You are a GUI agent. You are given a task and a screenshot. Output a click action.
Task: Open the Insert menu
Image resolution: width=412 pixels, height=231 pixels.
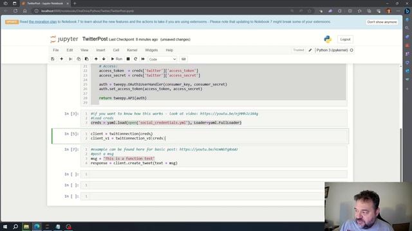[x=100, y=50]
